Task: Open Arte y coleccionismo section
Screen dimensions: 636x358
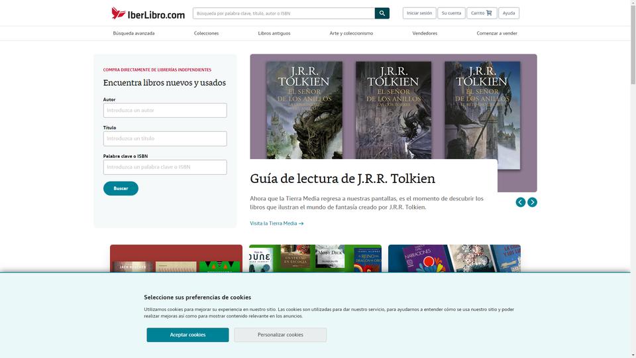Action: 351,33
